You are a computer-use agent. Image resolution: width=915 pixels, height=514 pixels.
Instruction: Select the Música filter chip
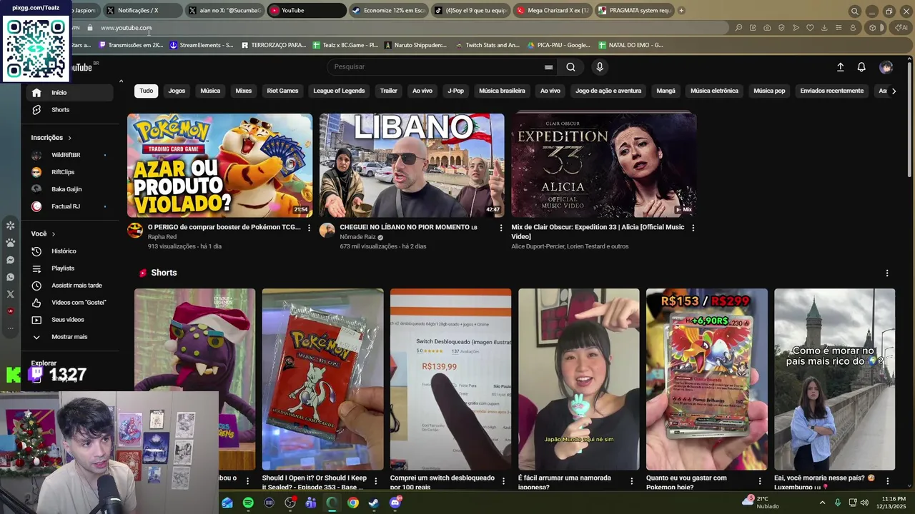point(210,91)
